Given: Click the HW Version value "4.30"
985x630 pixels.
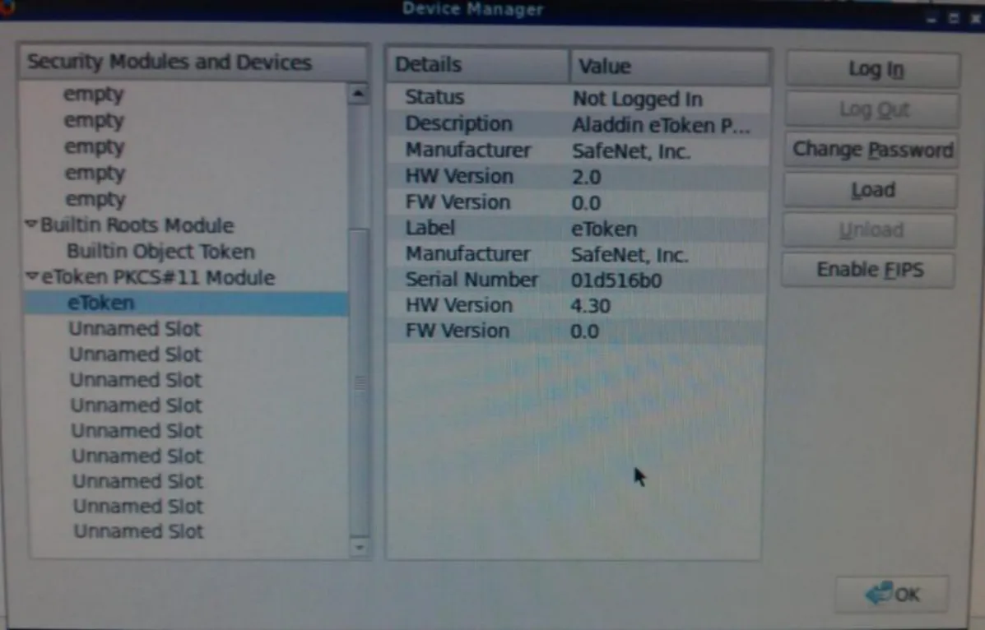Looking at the screenshot, I should 590,306.
